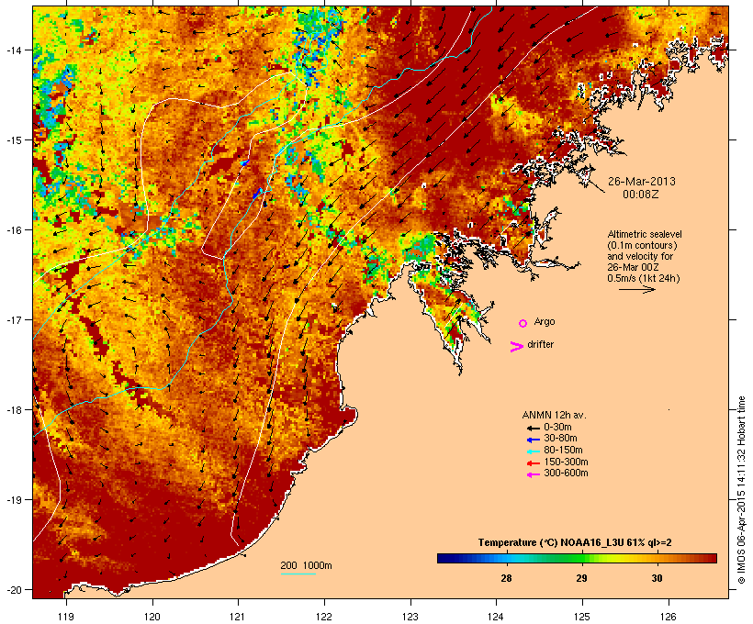Click the colorbar tick label 30

click(657, 578)
